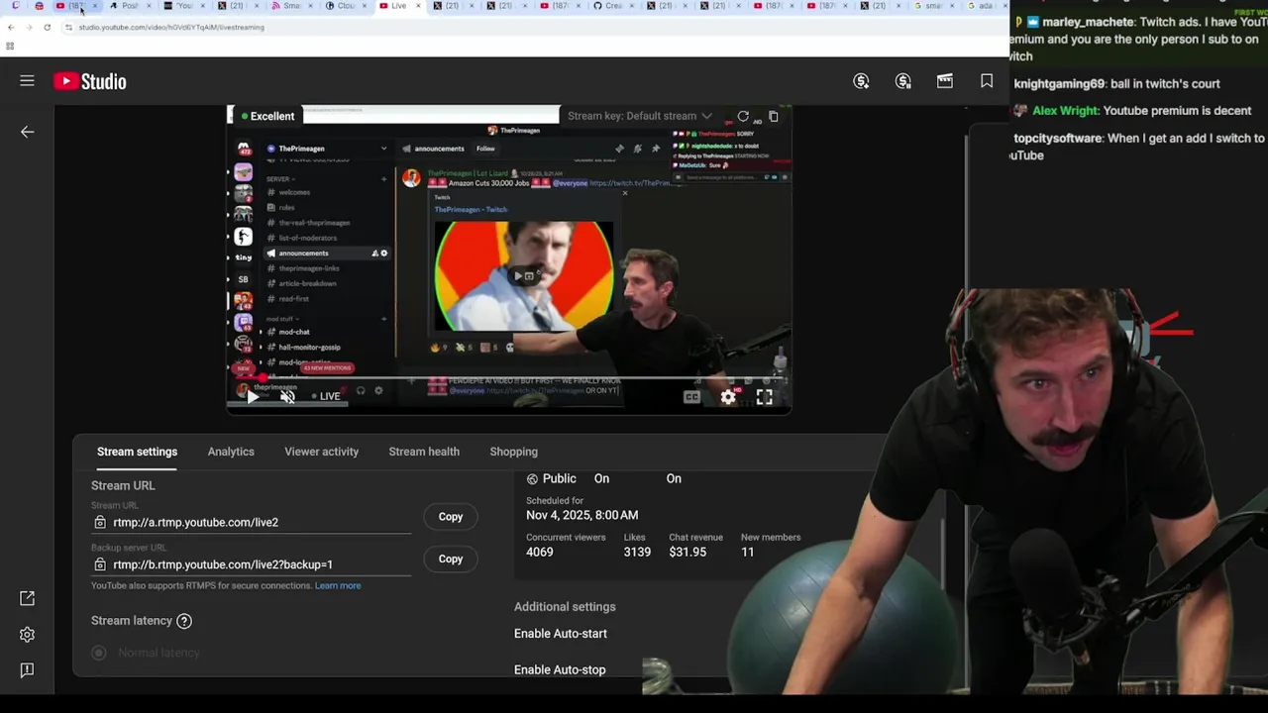Click the preview player progress bar
This screenshot has height=713, width=1268.
(509, 378)
